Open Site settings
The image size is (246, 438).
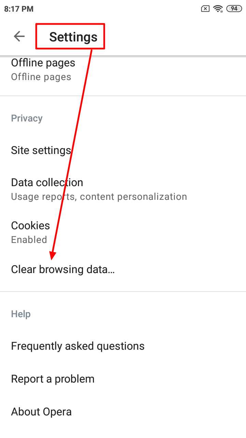point(41,150)
